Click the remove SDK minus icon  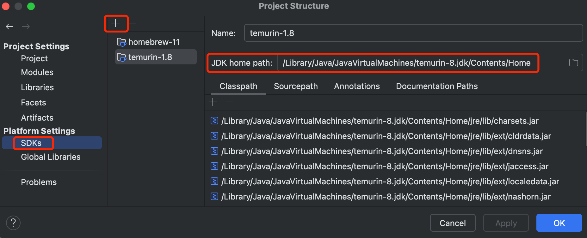pos(133,23)
